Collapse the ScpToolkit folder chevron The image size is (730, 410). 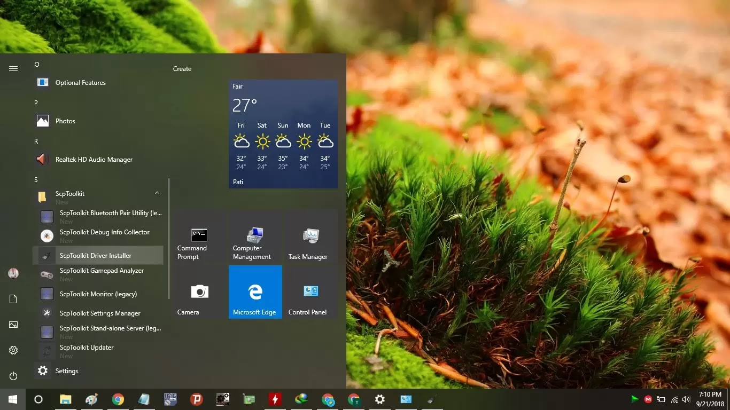click(157, 193)
